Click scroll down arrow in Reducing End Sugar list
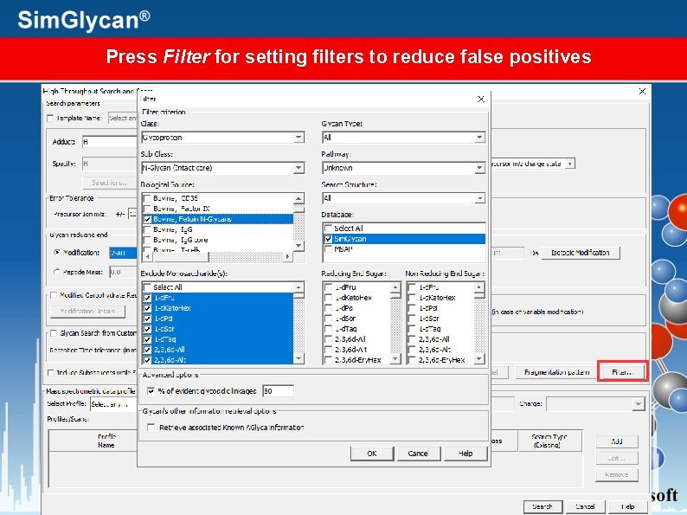Image resolution: width=687 pixels, height=515 pixels. pyautogui.click(x=395, y=359)
